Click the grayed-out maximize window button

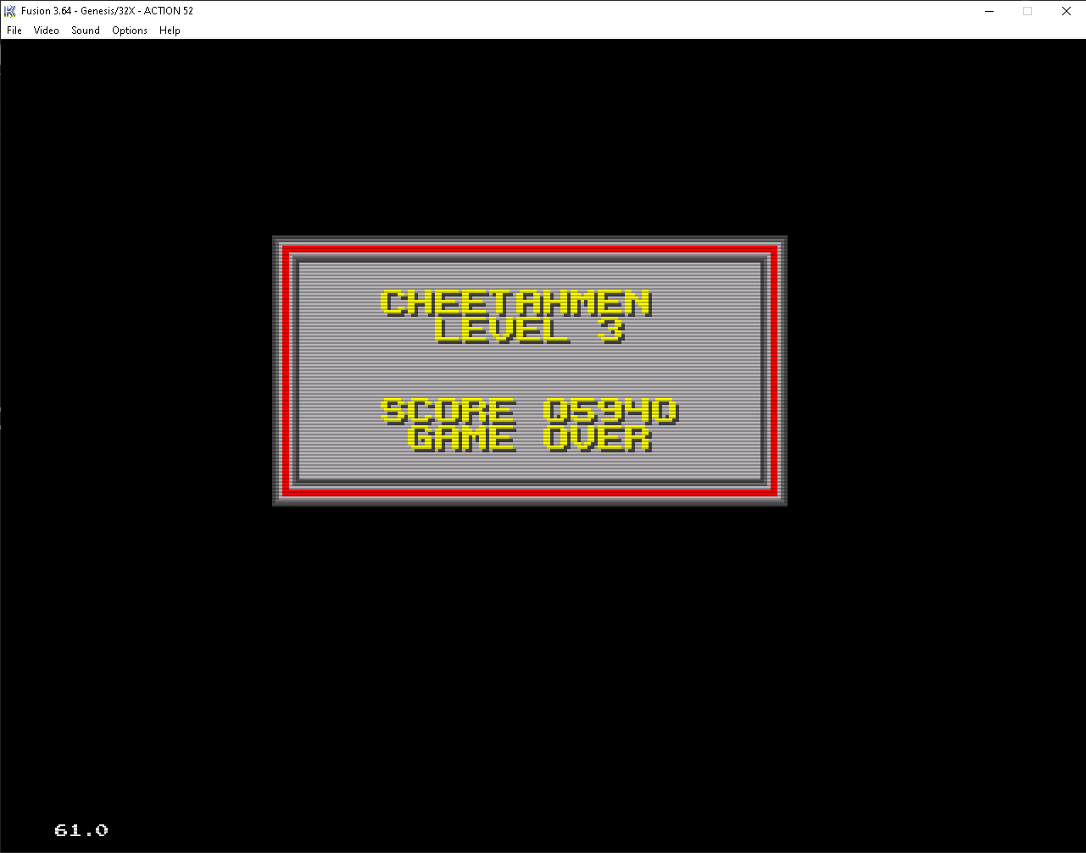[1028, 11]
